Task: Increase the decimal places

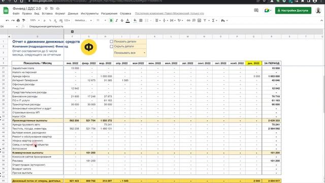Action: click(x=61, y=20)
